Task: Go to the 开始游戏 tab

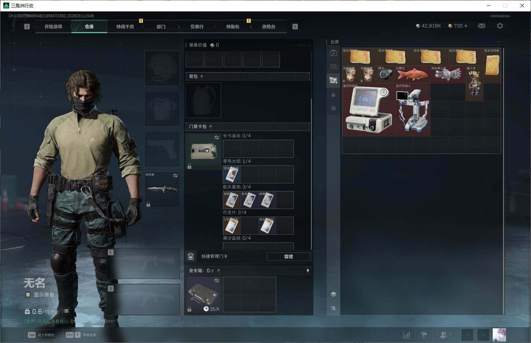Action: click(53, 26)
